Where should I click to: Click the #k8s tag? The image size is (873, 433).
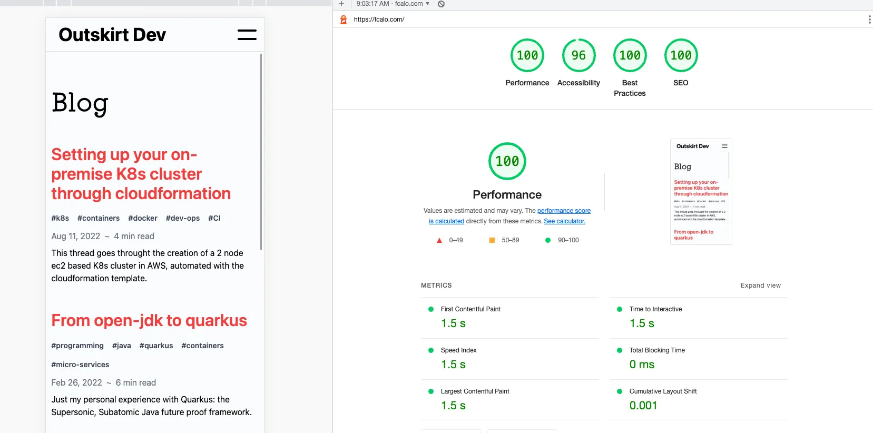click(x=60, y=218)
